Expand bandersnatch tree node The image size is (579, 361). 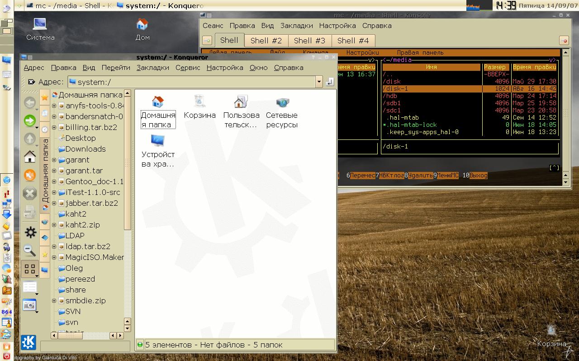[x=54, y=116]
